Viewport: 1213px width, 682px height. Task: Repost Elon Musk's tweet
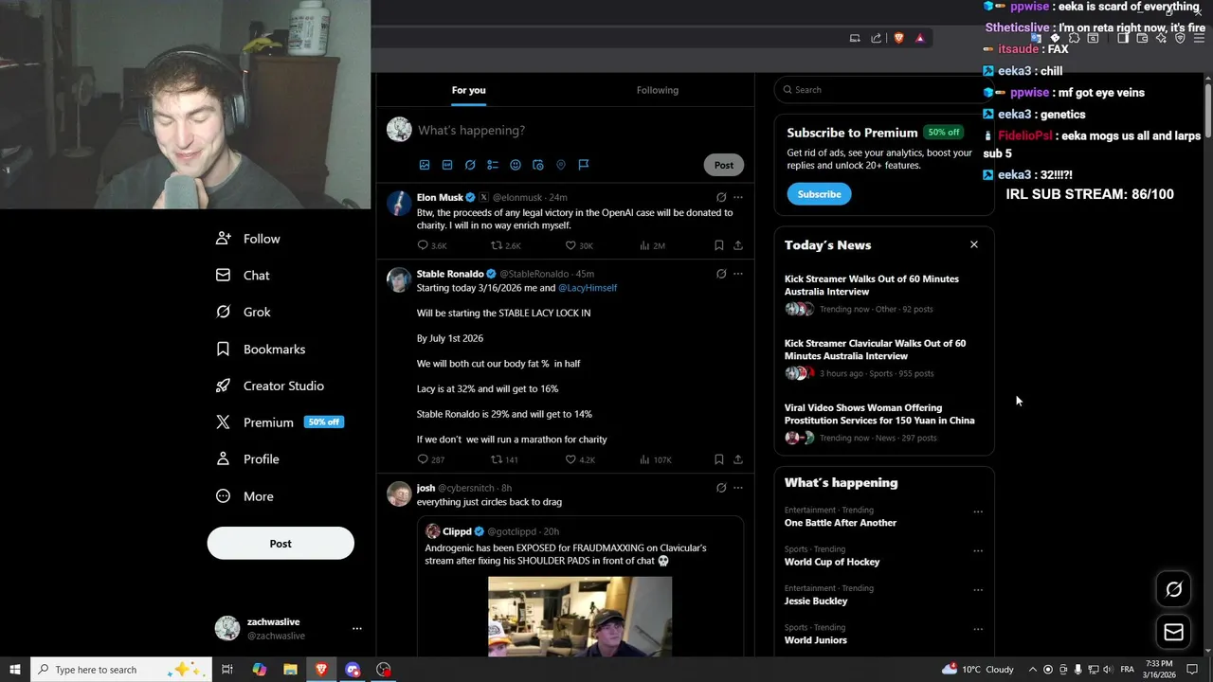click(x=497, y=245)
